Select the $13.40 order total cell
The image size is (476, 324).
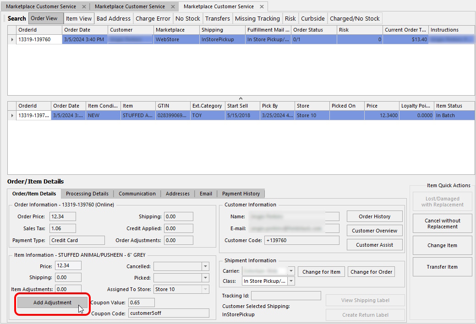[405, 39]
